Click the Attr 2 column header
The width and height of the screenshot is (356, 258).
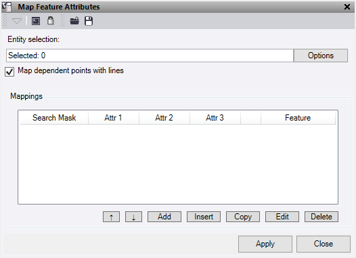pos(164,118)
